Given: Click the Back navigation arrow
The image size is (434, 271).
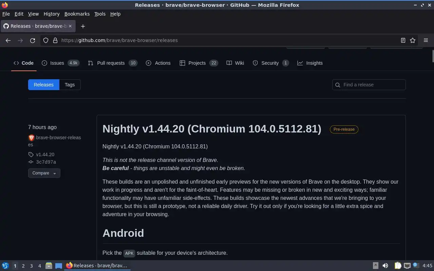Looking at the screenshot, I should tap(8, 40).
